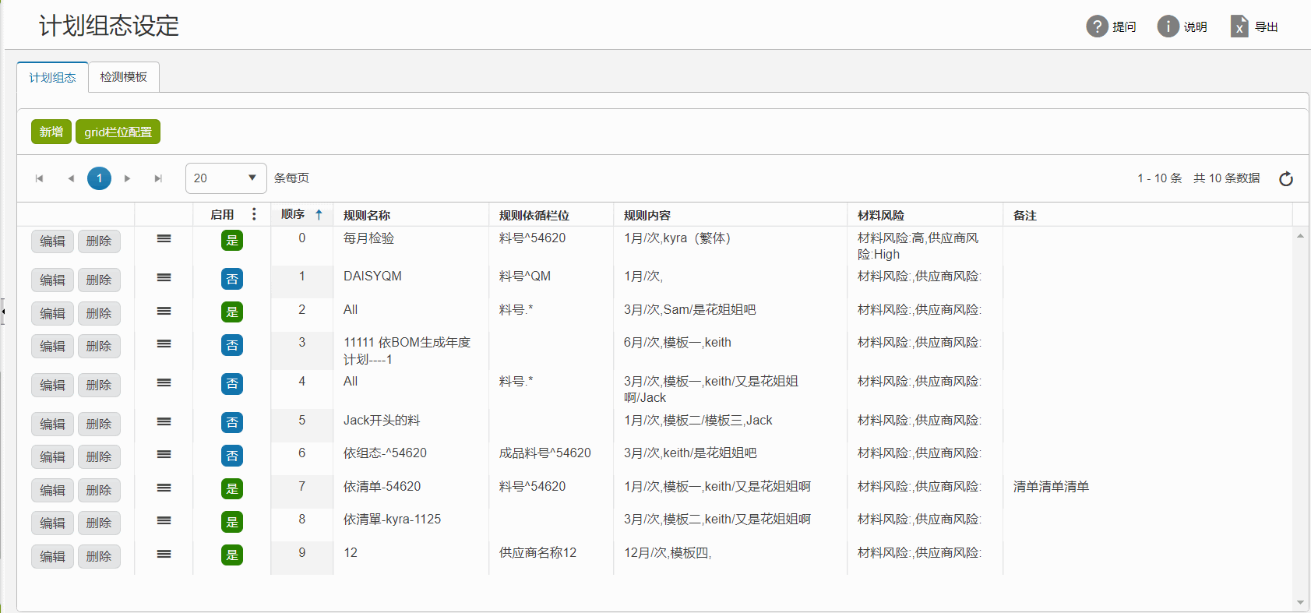This screenshot has width=1311, height=613.
Task: Edit the Jack开头的料 rule
Action: 53,425
